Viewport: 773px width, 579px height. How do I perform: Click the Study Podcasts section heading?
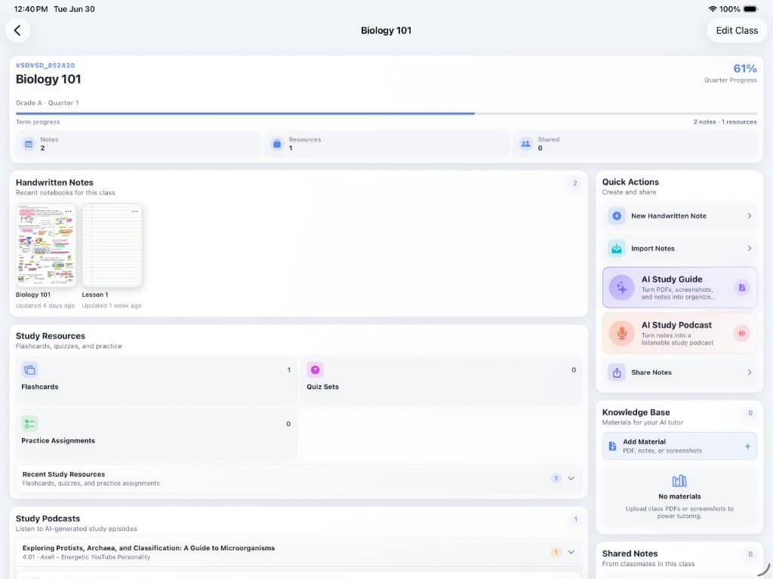point(48,519)
